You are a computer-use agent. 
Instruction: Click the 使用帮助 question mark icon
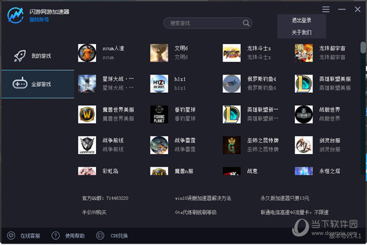56,235
